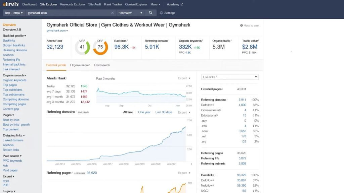The image size is (344, 193).
Task: Open Organic keywords in sidebar
Action: pyautogui.click(x=14, y=80)
